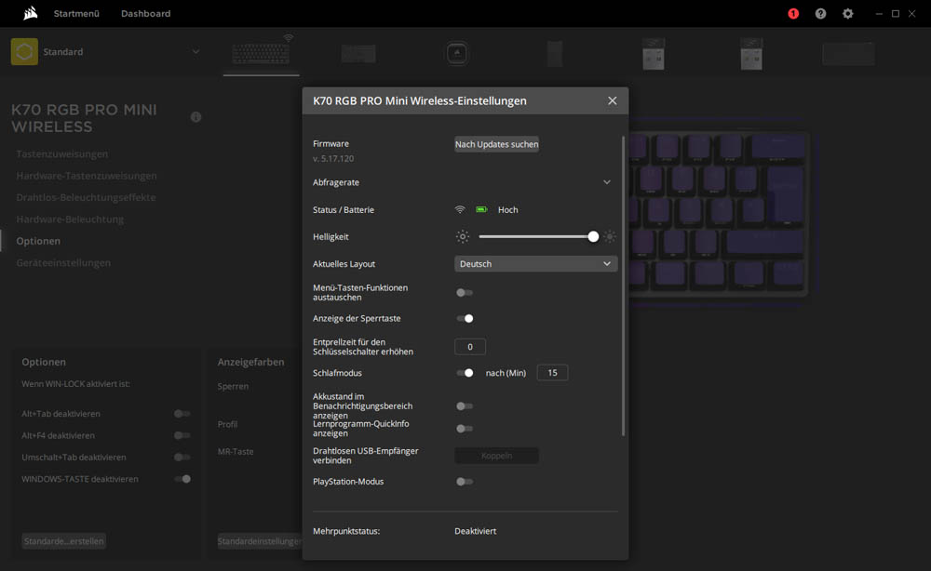Select Optionen in the sidebar

38,241
